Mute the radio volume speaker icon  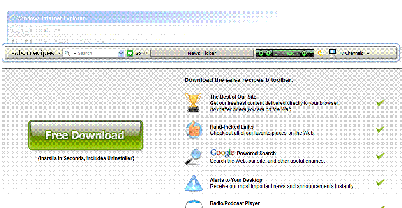point(304,53)
